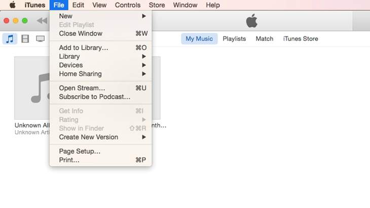This screenshot has height=208, width=370.
Task: Switch to the Playlists tab
Action: point(234,39)
